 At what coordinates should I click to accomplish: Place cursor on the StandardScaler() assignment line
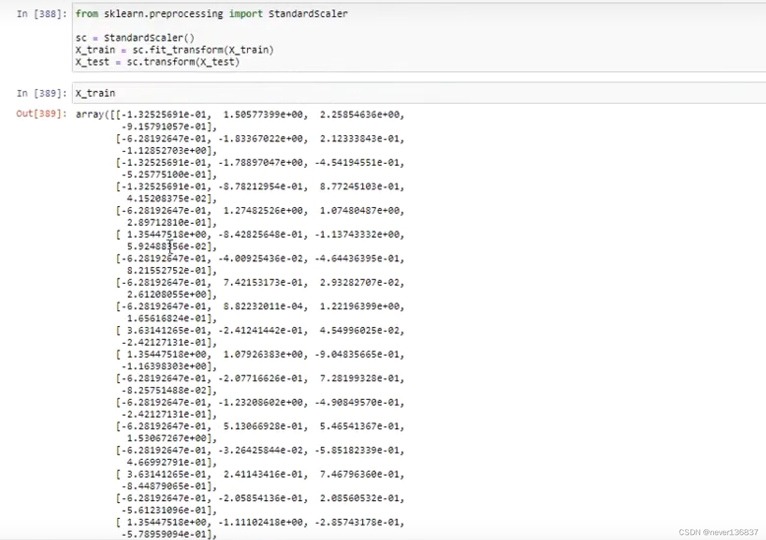(134, 37)
